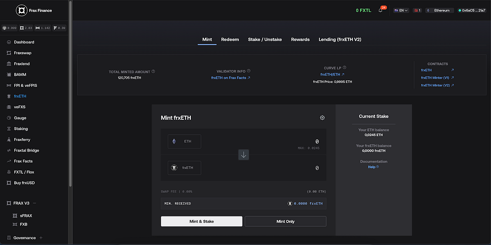The height and width of the screenshot is (245, 491).
Task: Switch to Stake / Unstake tab
Action: tap(265, 39)
